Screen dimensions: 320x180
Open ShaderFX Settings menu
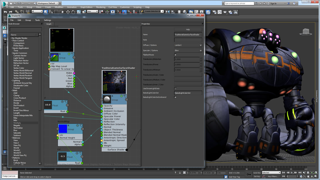pos(47,20)
